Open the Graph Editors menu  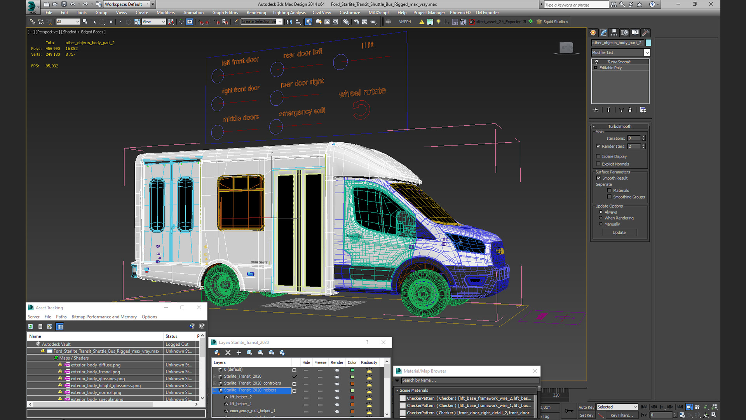click(x=225, y=13)
